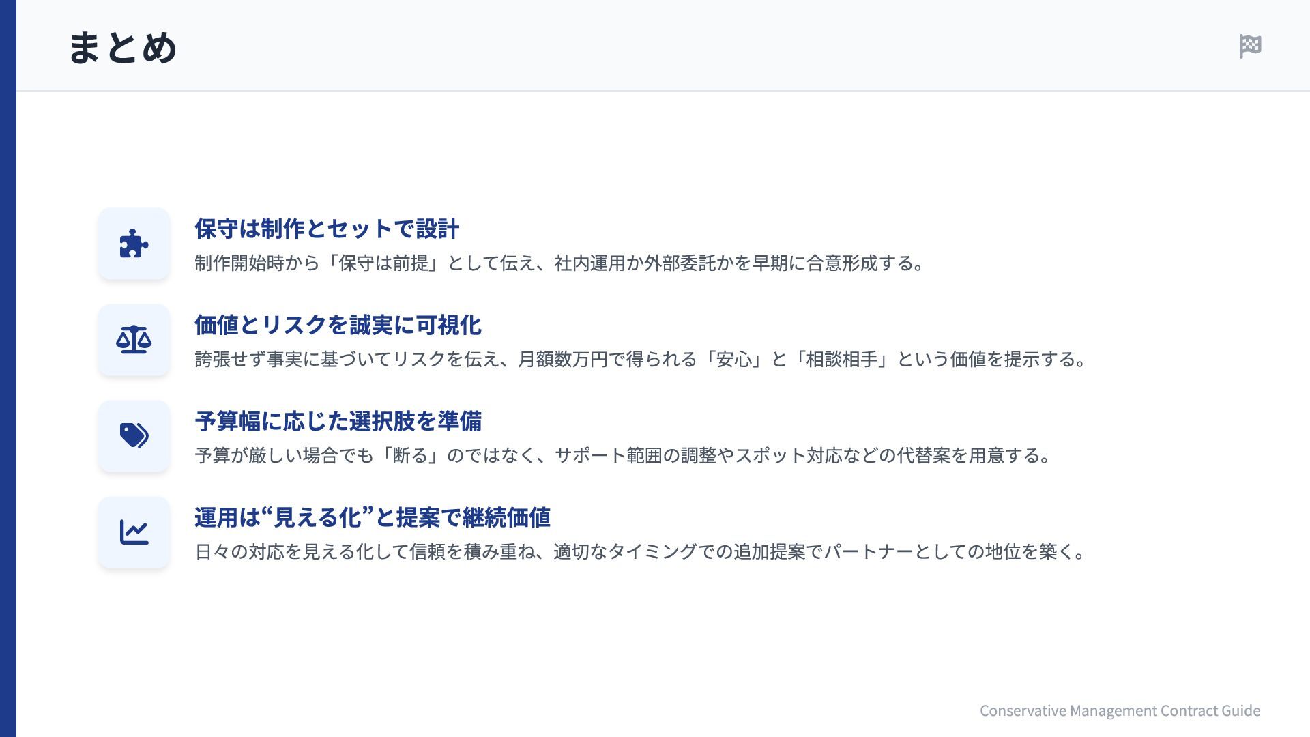
Task: Click the description starting with 日々の対応を
Action: pos(641,552)
